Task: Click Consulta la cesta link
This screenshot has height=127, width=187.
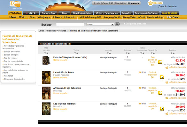Action: point(167,6)
